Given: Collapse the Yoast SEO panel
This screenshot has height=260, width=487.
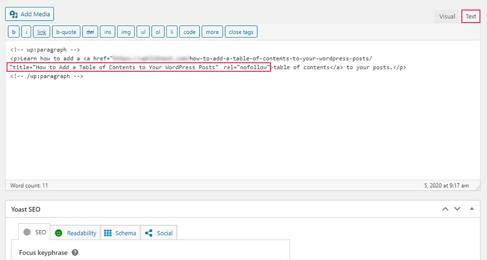Looking at the screenshot, I should (472, 208).
